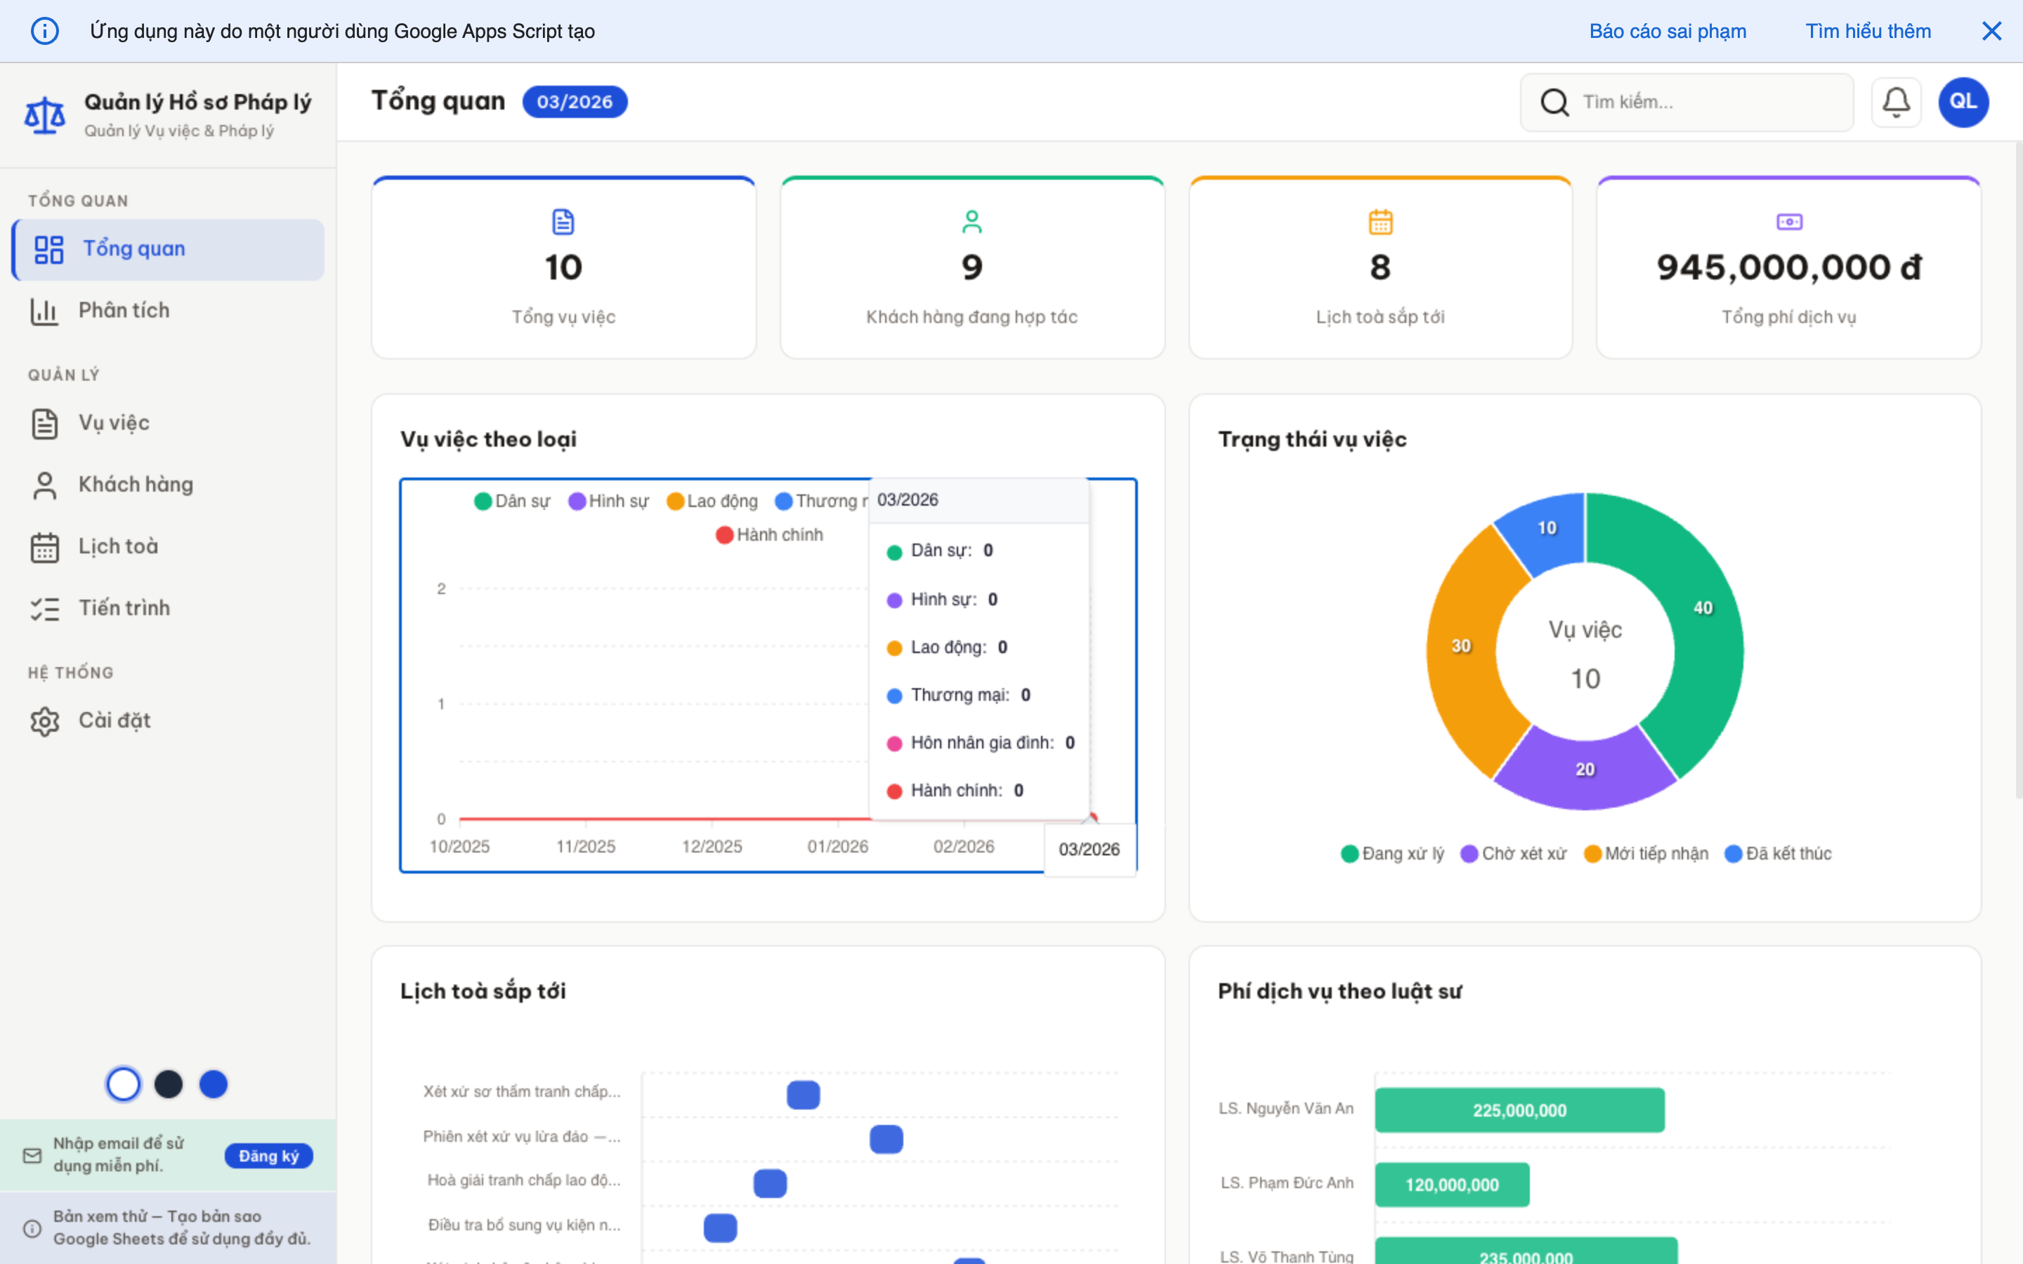Open the 03/2026 month selector
The height and width of the screenshot is (1264, 2023).
575,101
